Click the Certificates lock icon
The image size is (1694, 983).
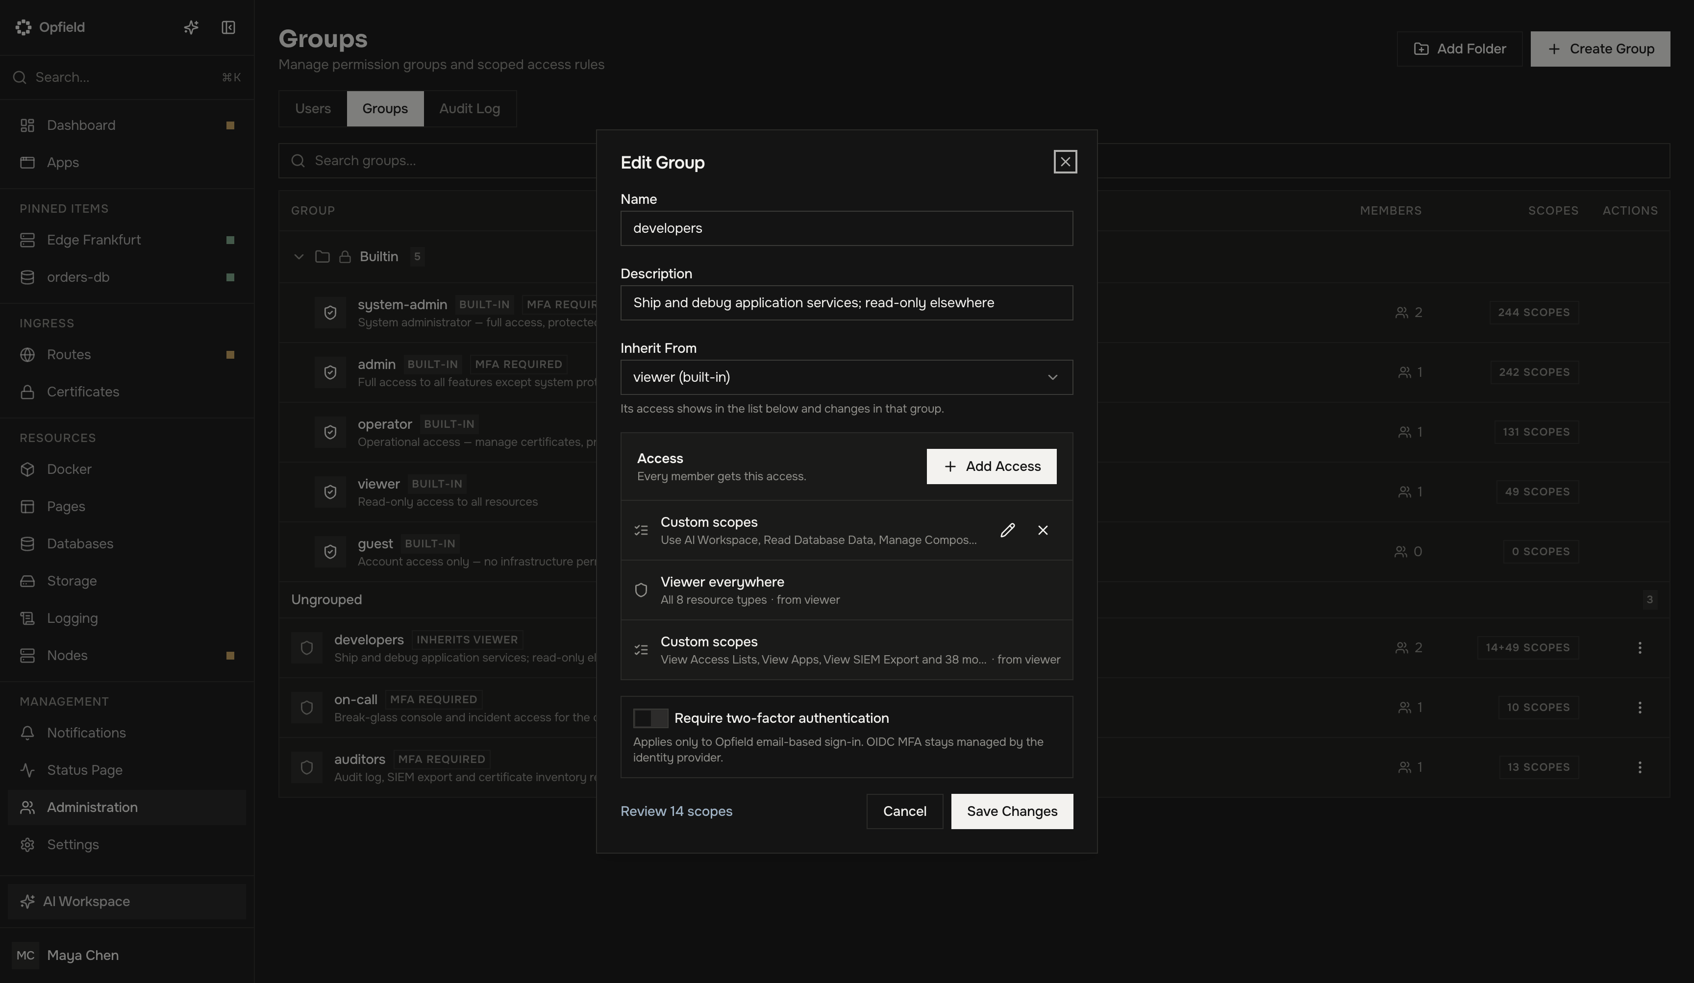point(27,392)
